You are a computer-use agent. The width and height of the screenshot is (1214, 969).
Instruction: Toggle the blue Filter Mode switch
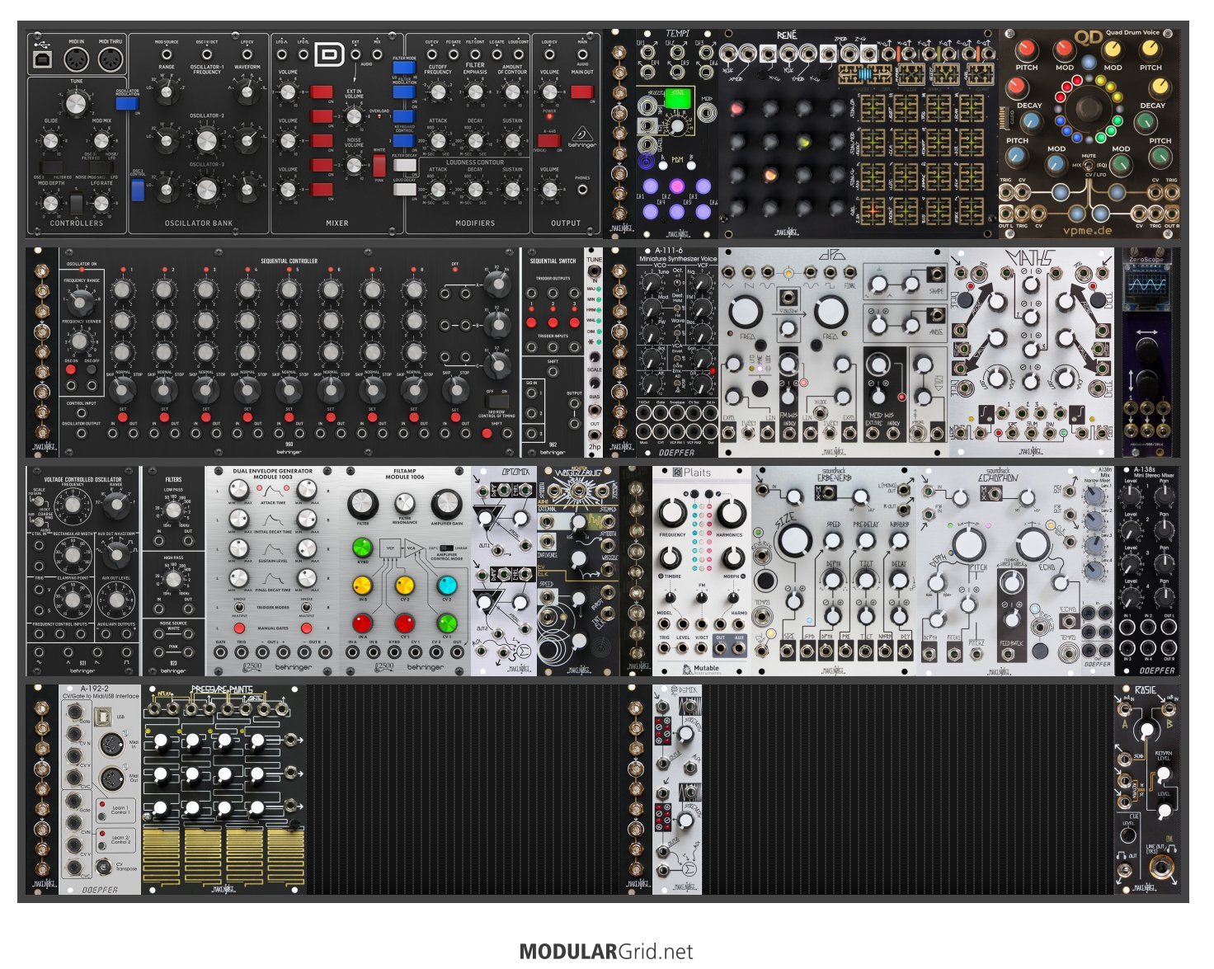coord(403,68)
